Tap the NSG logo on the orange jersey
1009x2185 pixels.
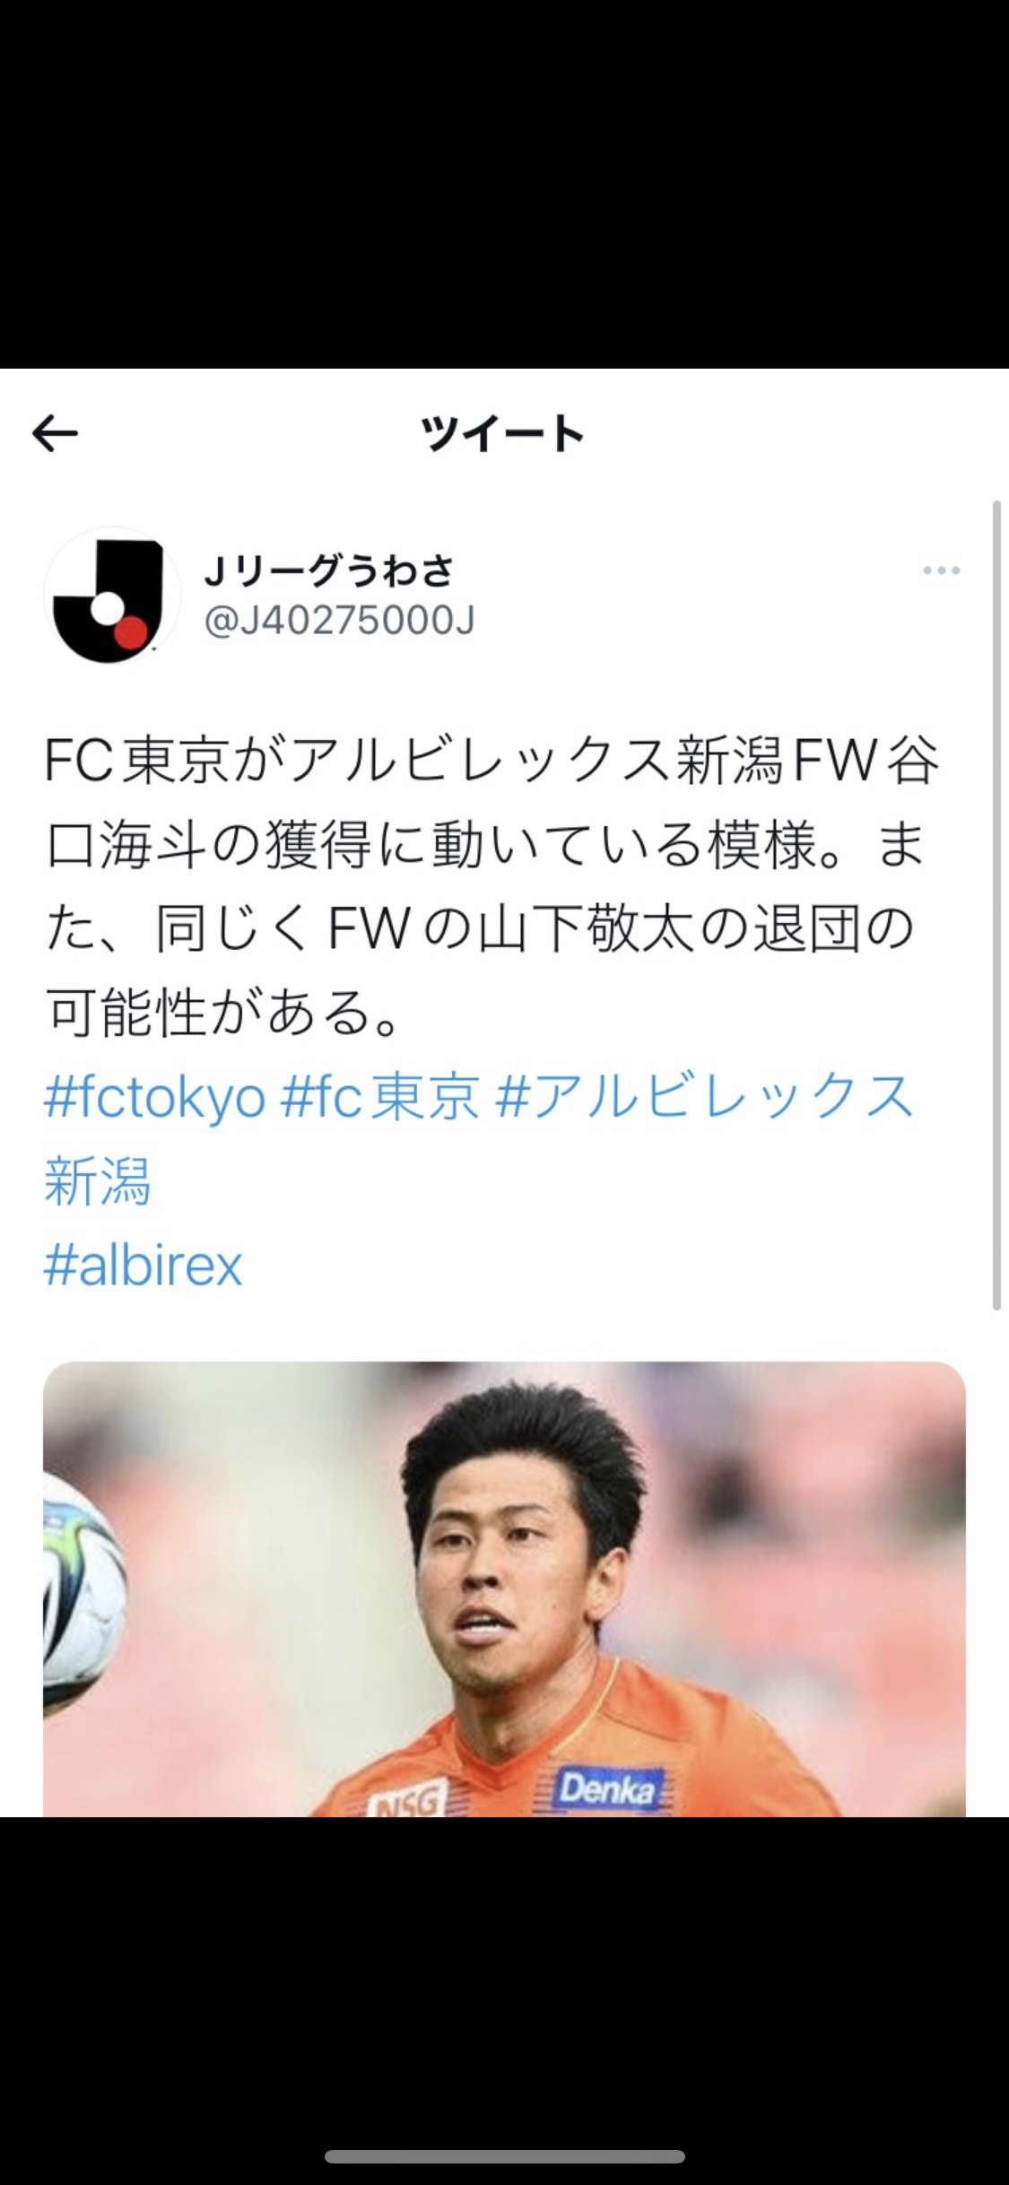pos(407,1800)
